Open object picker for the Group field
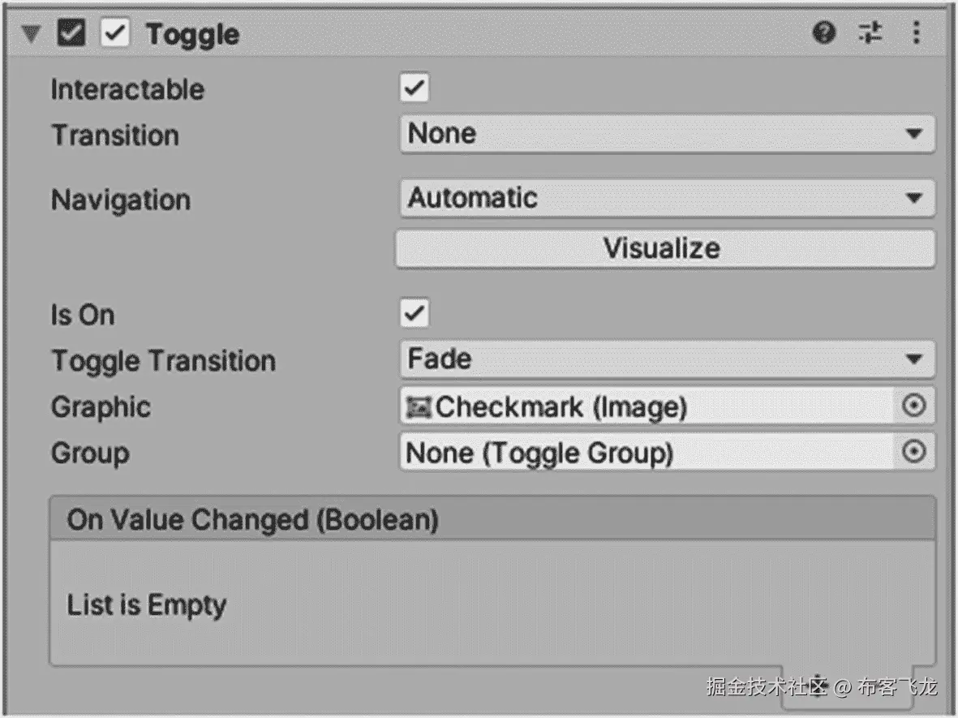Viewport: 958px width, 718px height. 914,452
